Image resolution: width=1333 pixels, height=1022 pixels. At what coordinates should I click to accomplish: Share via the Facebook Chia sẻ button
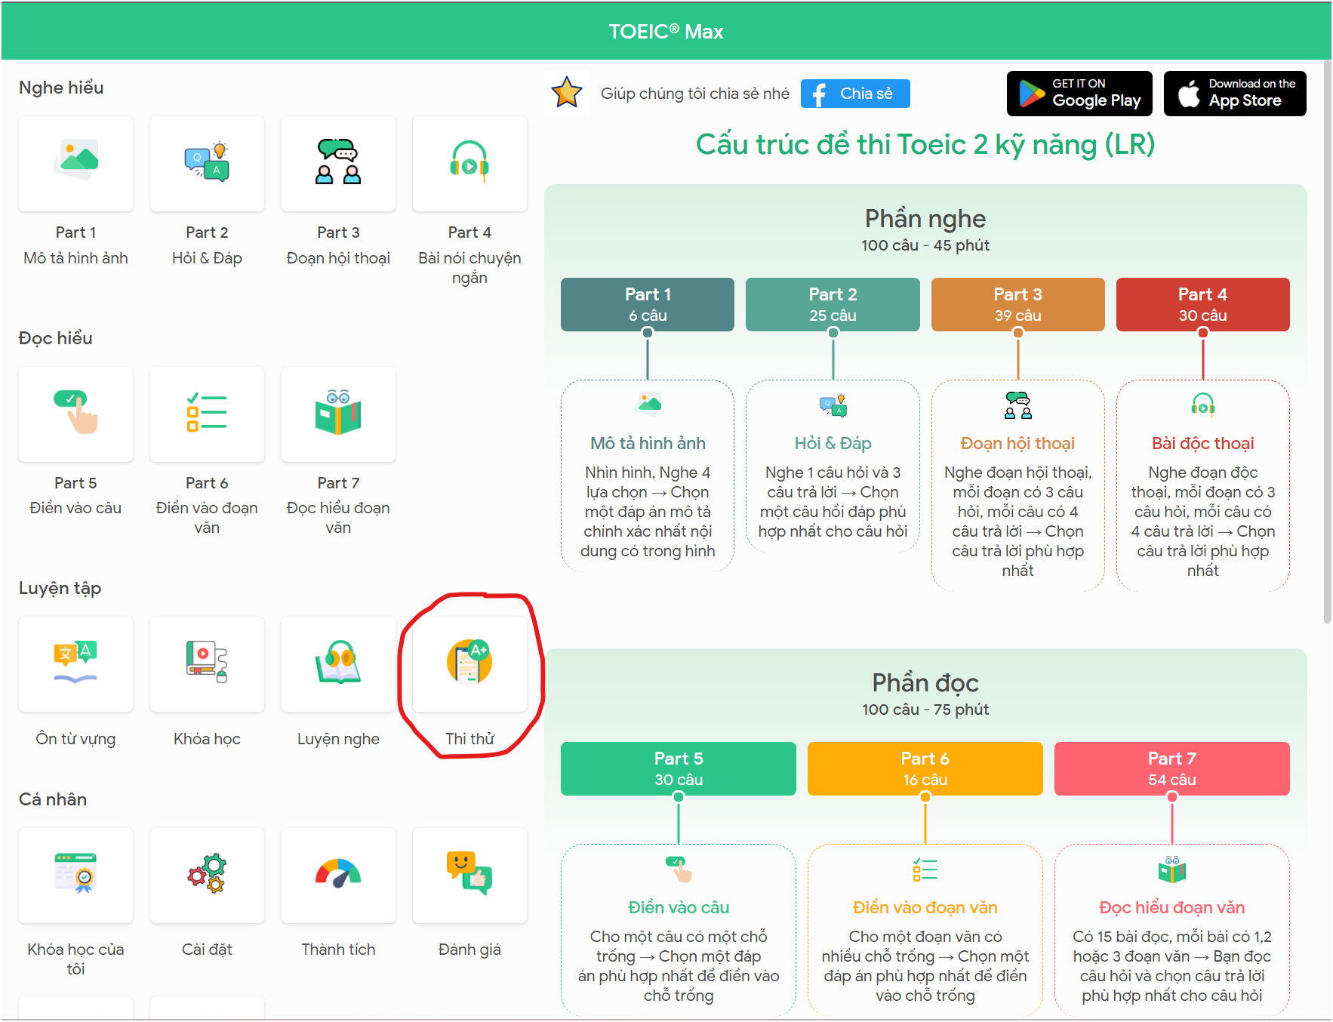[x=855, y=94]
